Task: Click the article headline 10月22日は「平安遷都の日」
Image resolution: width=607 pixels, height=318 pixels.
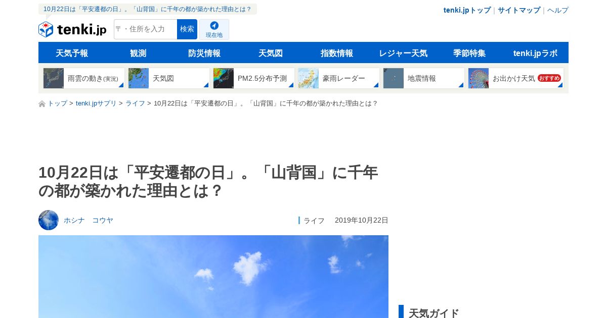Action: (x=208, y=182)
